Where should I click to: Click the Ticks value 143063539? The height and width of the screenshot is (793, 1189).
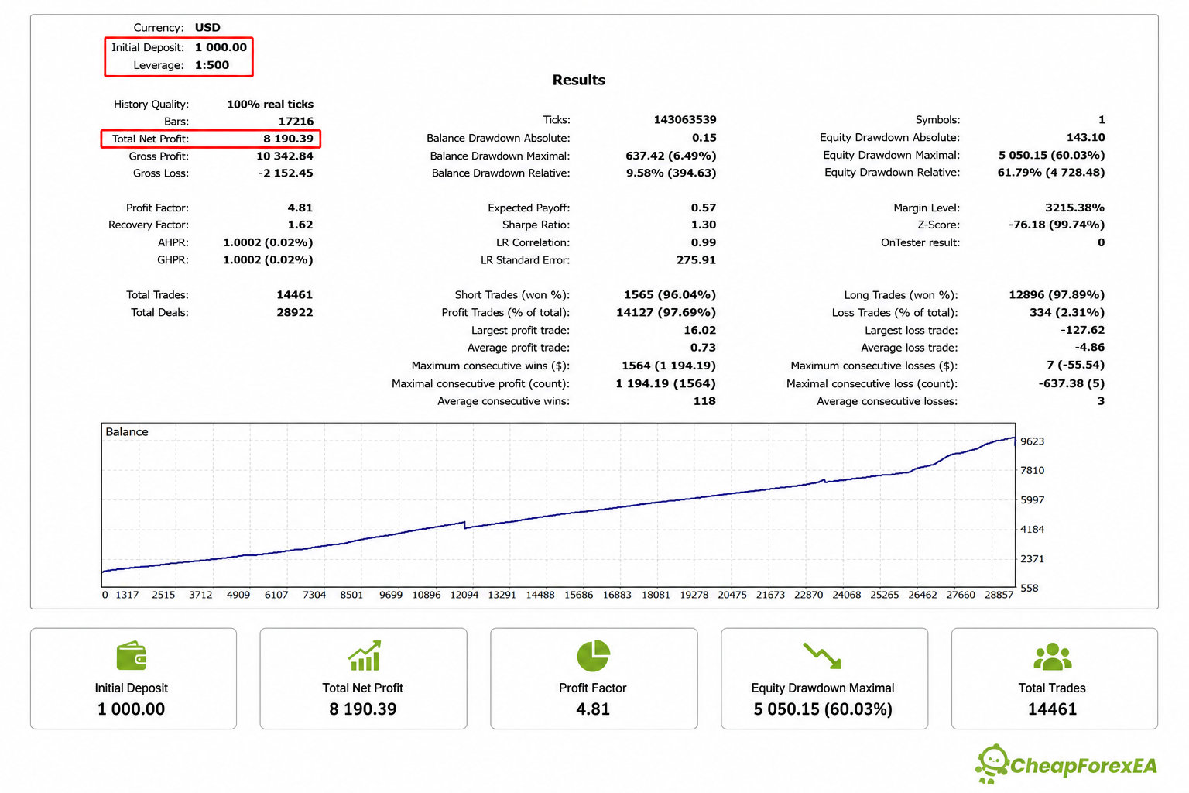coord(685,120)
